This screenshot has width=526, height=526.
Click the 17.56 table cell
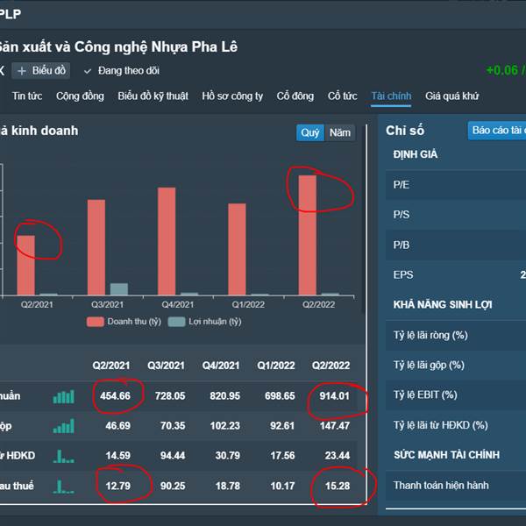tap(283, 456)
